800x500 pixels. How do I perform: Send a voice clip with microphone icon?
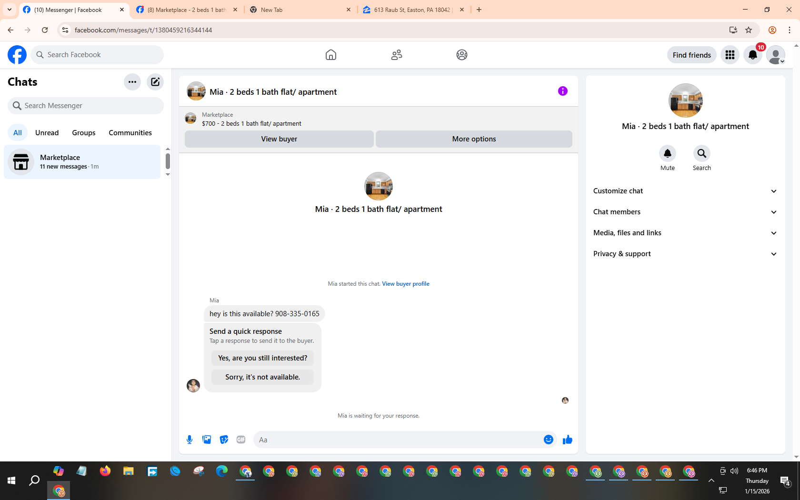click(190, 440)
